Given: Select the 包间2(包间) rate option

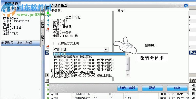Looking at the screenshot, I should (89, 63).
